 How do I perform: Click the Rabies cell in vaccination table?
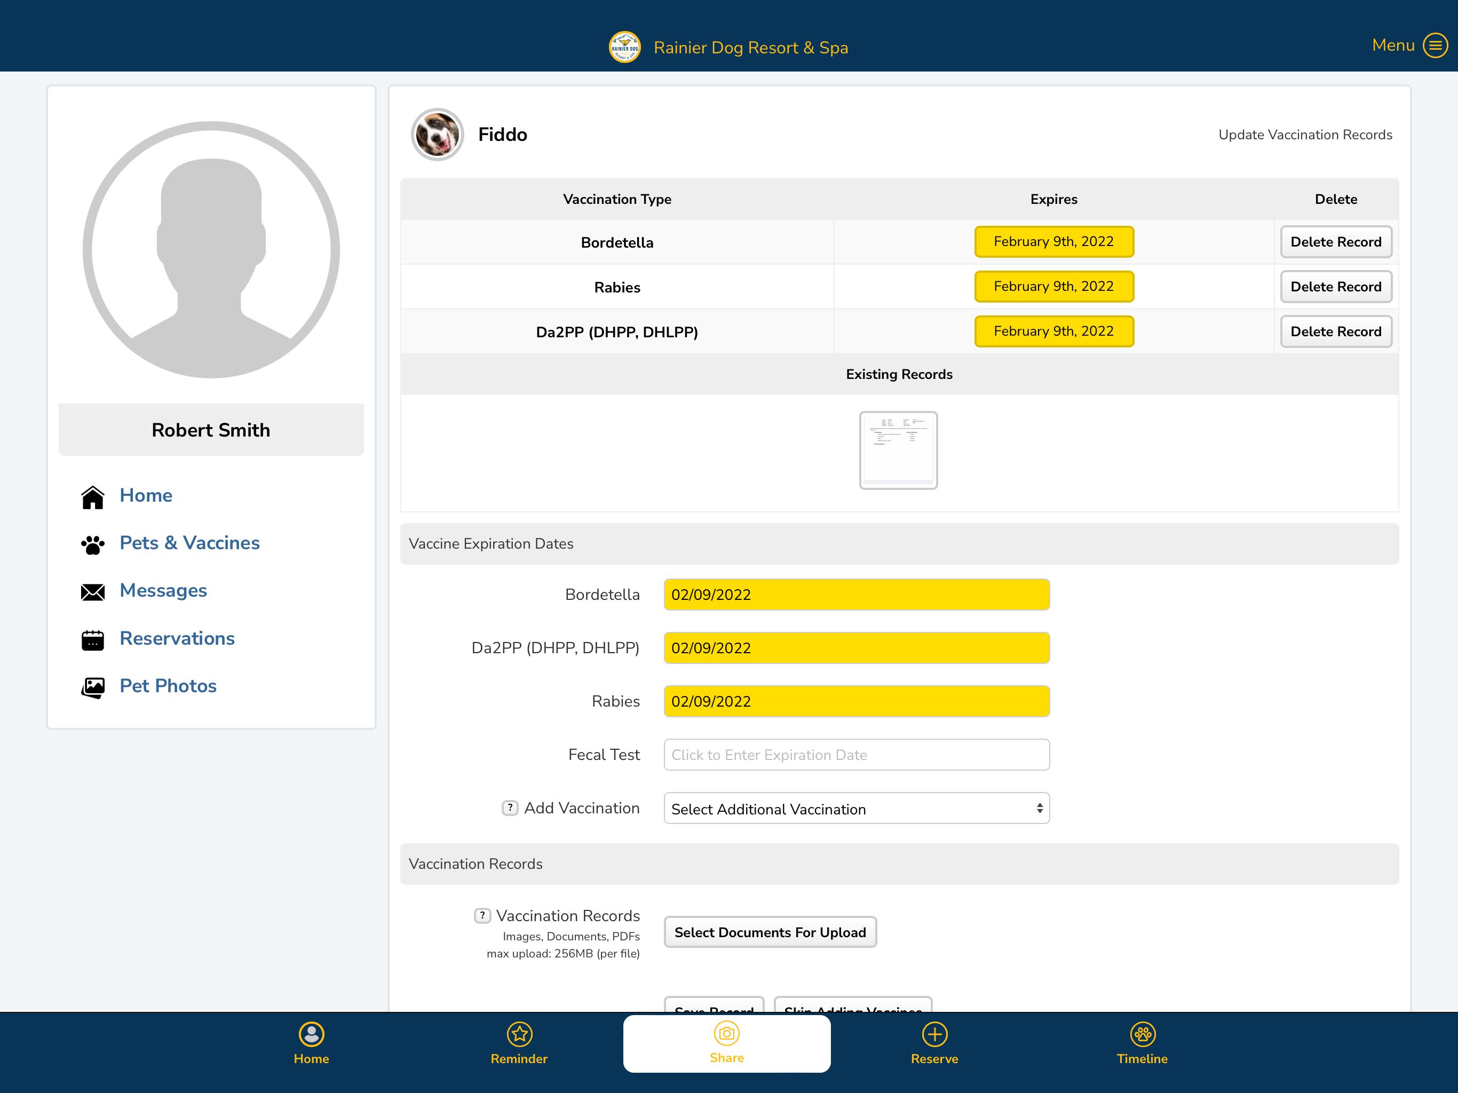coord(617,288)
